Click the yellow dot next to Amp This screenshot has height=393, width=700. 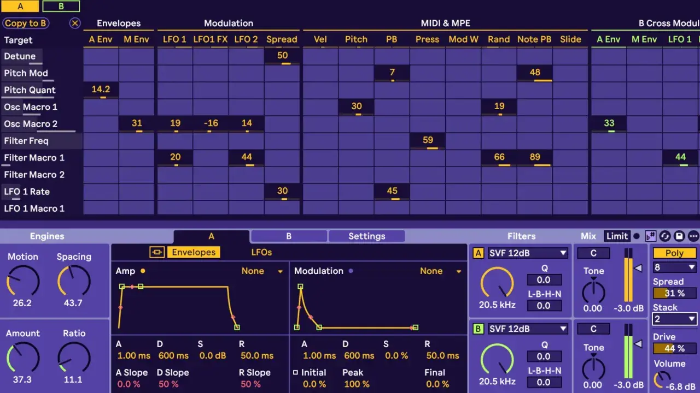click(x=143, y=271)
